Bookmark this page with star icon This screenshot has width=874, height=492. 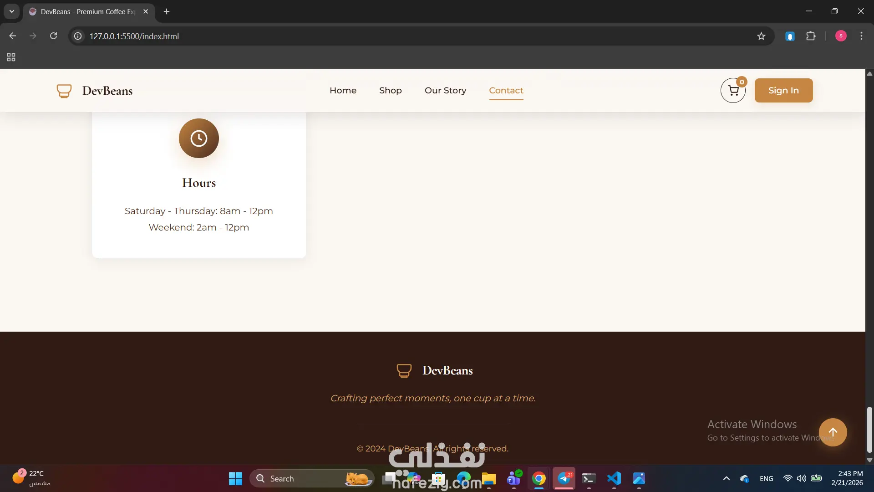point(761,36)
